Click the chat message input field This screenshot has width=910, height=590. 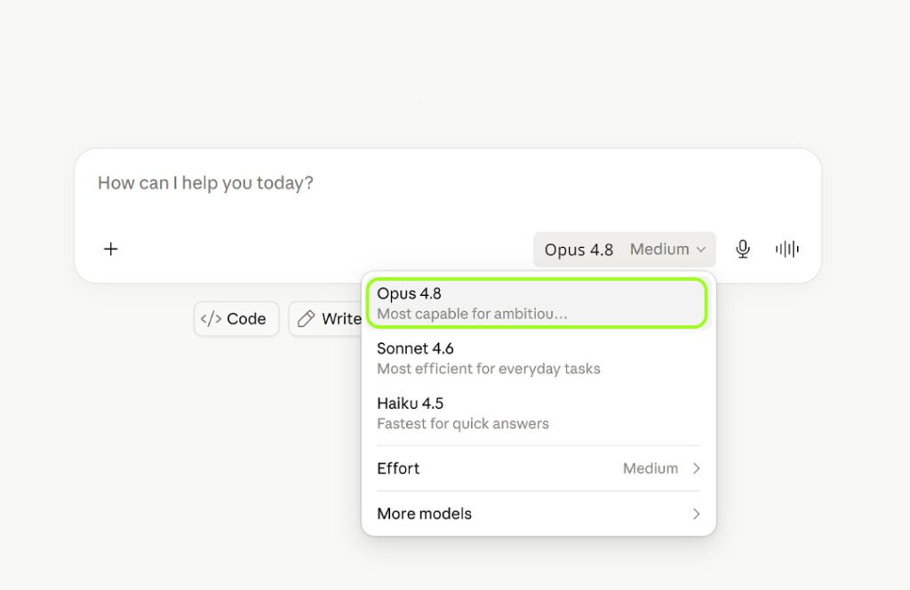(x=447, y=183)
